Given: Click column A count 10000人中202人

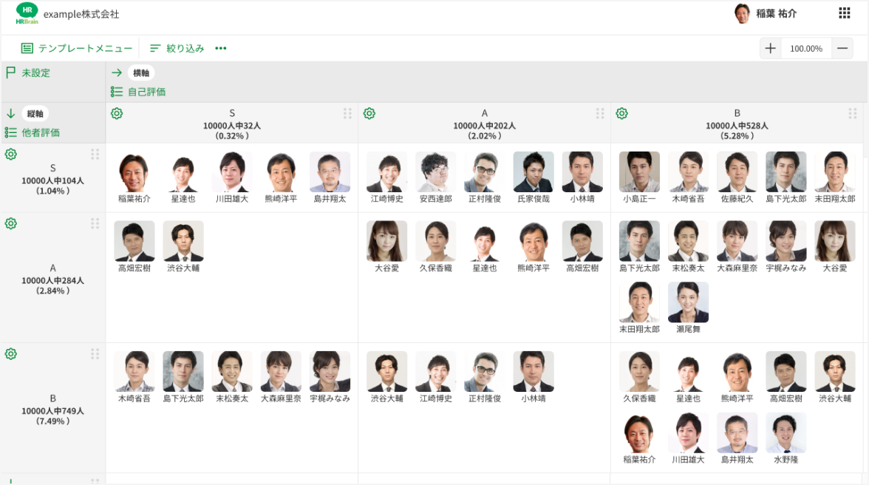Looking at the screenshot, I should click(485, 126).
